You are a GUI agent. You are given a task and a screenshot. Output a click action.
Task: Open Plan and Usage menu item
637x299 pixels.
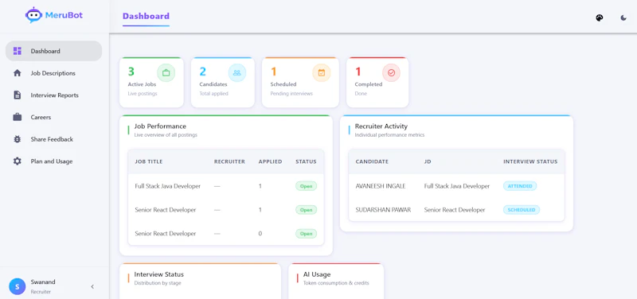[x=53, y=161]
